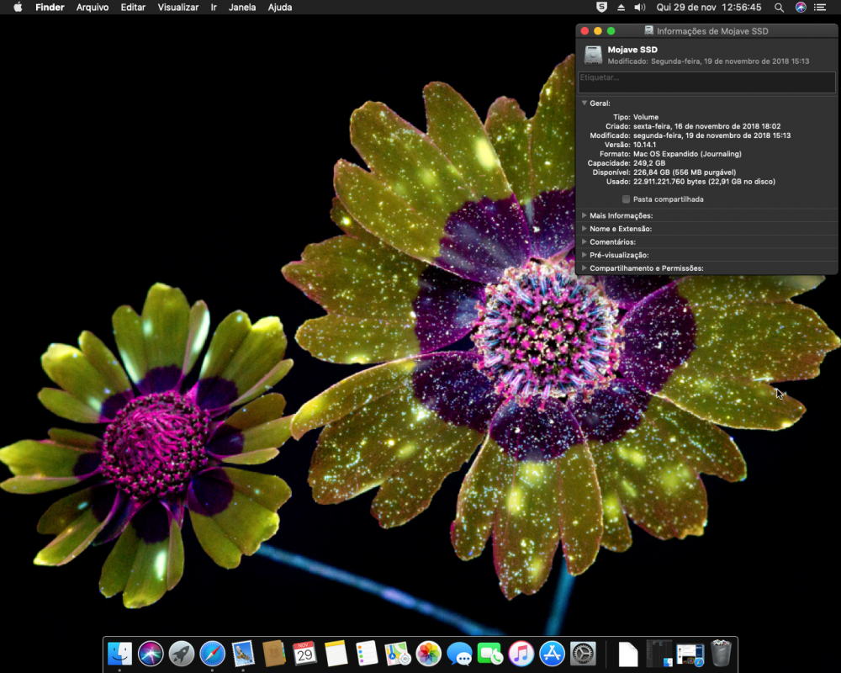Image resolution: width=841 pixels, height=673 pixels.
Task: Open dark minimized window thumbnail in Dock
Action: (x=659, y=653)
